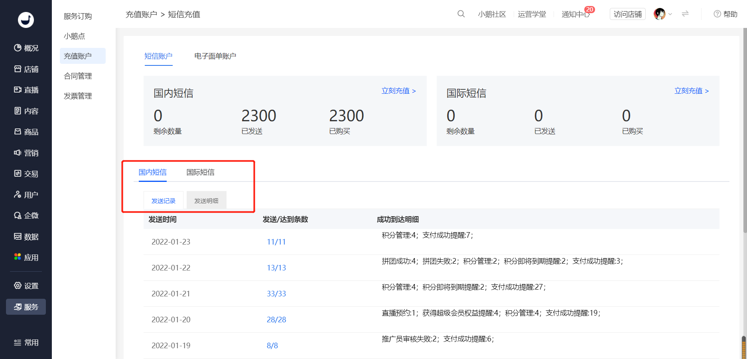Screen dimensions: 747x359
Task: Open the 营销 marketing sidebar item
Action: point(26,153)
